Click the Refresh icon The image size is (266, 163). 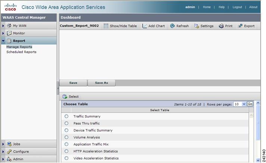click(x=172, y=26)
